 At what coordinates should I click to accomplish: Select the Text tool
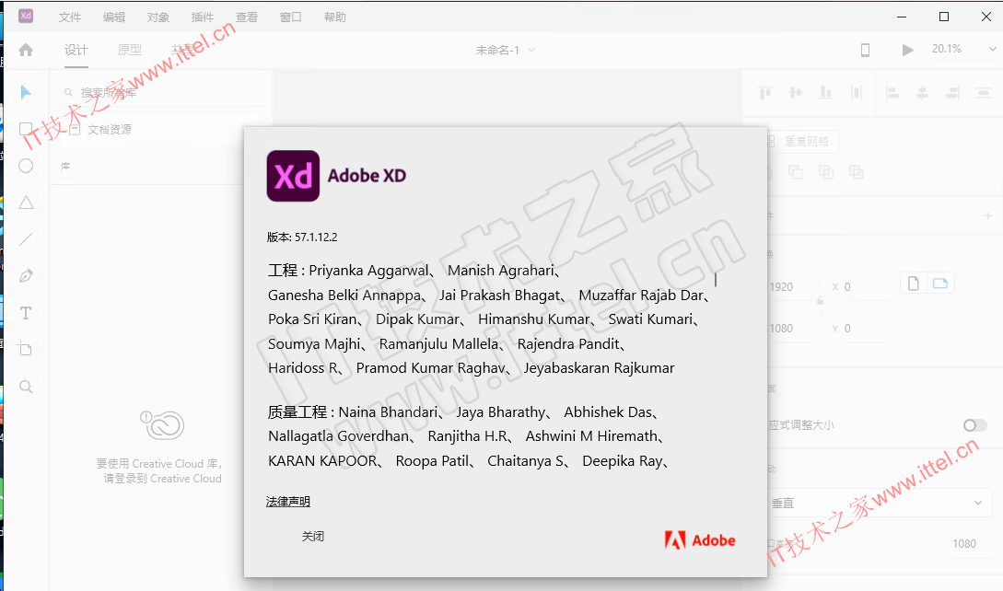tap(26, 313)
